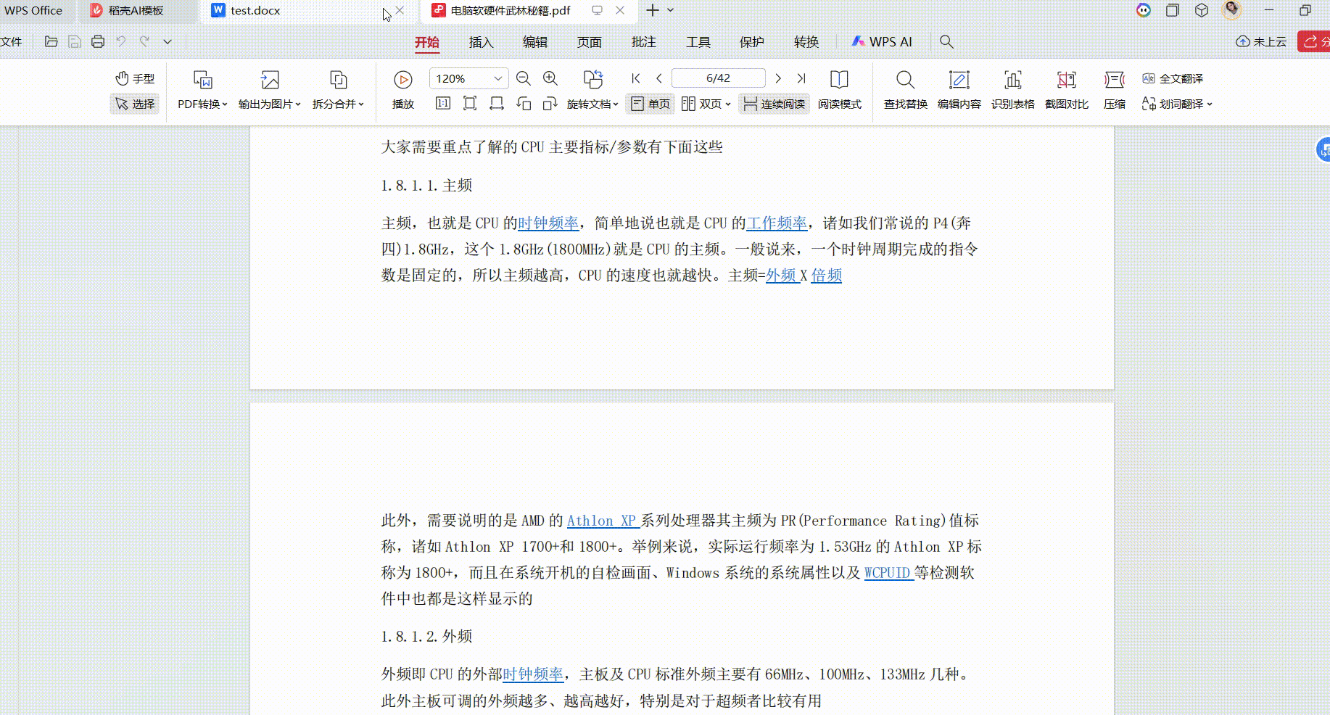The width and height of the screenshot is (1330, 715).
Task: Set actual size with 1:1 icon
Action: [x=443, y=104]
